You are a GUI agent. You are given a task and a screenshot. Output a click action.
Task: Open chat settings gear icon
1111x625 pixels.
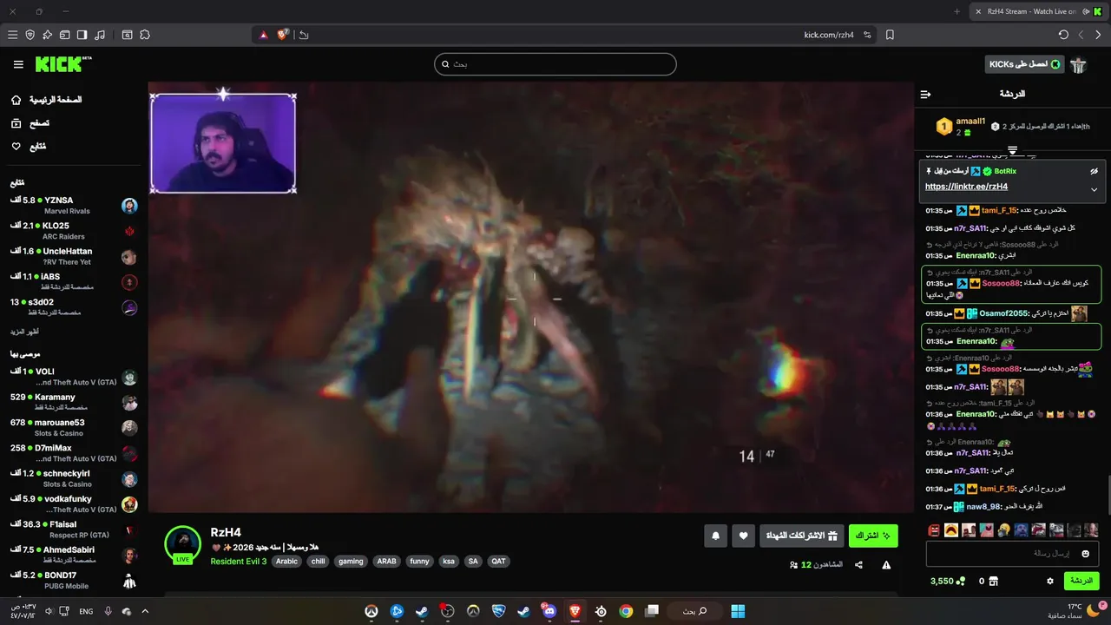point(1050,581)
